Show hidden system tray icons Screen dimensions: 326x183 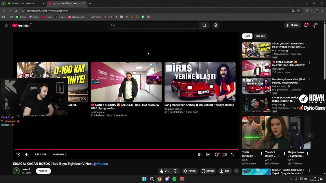click(x=291, y=179)
